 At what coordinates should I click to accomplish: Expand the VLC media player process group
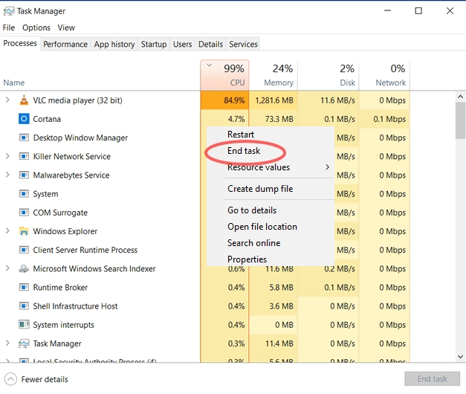point(7,100)
